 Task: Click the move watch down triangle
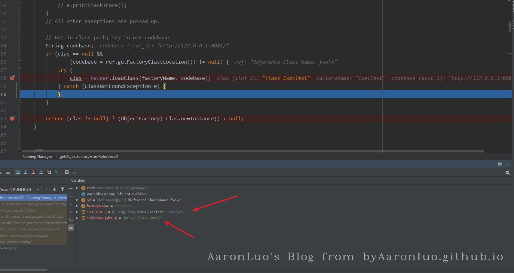tap(71, 212)
